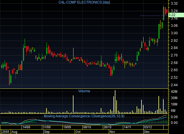Click the 2.44 price axis value
The width and height of the screenshot is (184, 134).
click(174, 85)
